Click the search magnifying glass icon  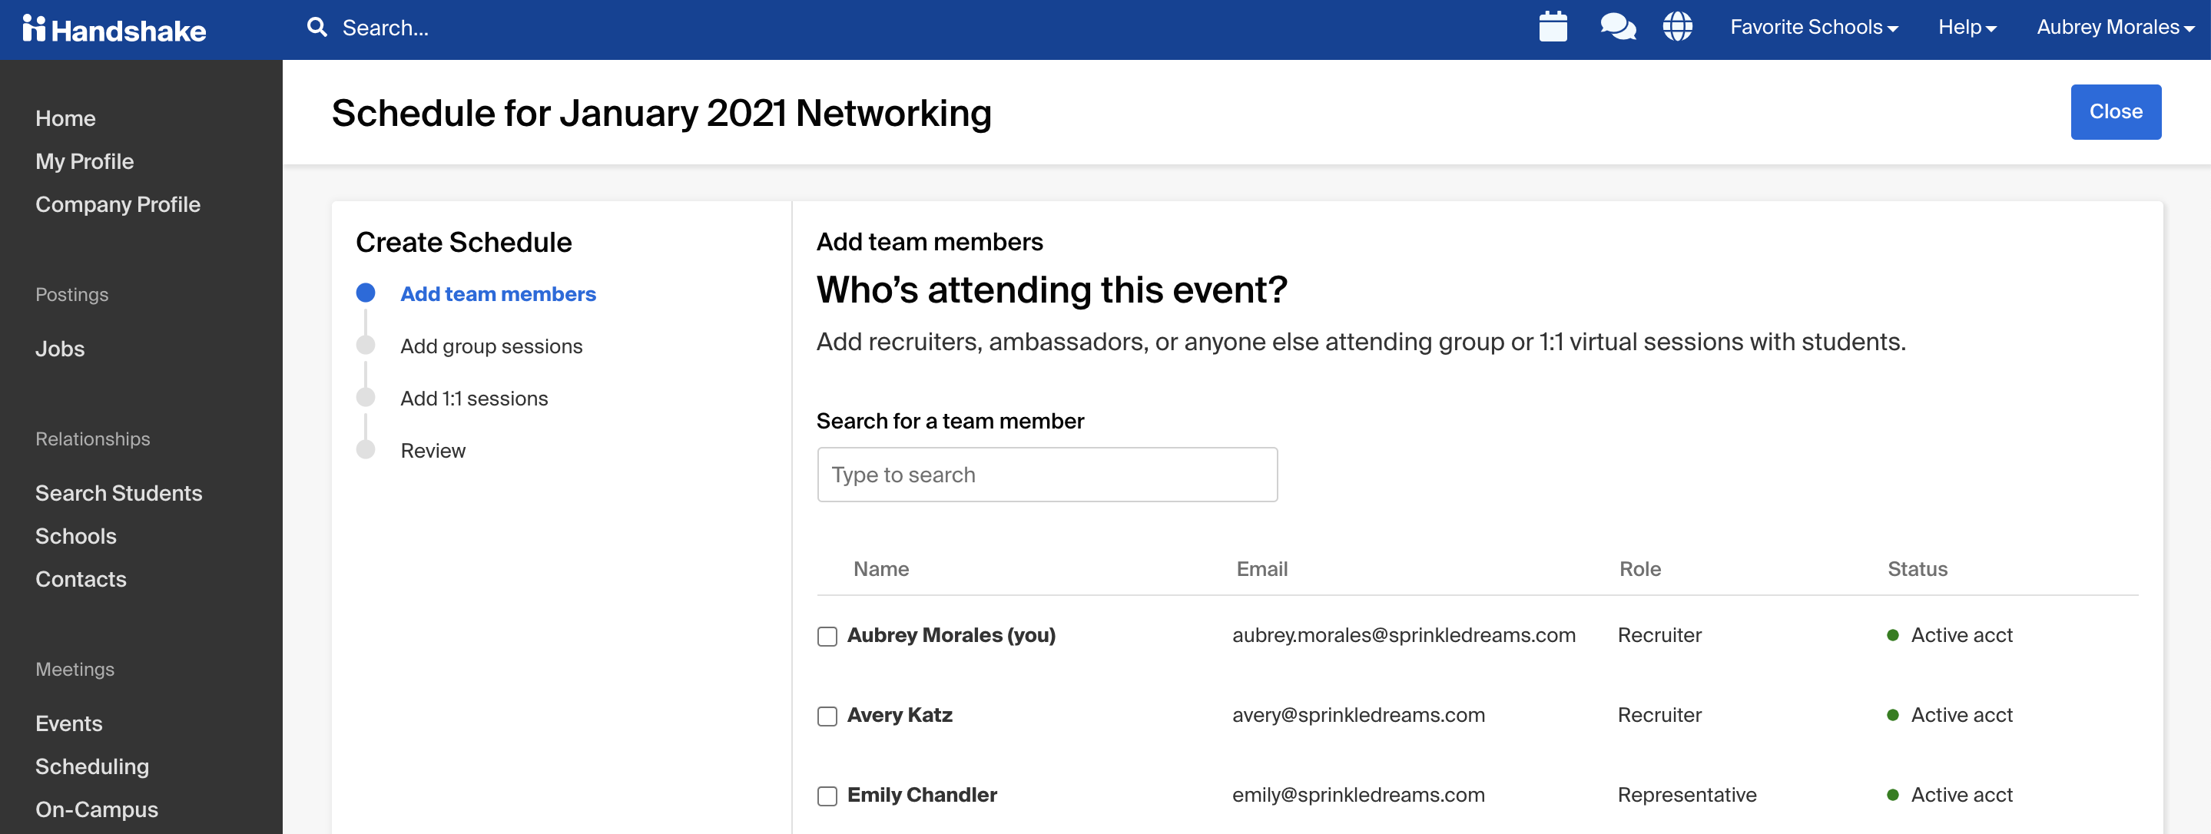[319, 28]
